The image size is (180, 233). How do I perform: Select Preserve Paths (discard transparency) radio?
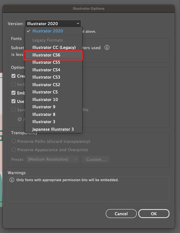pyautogui.click(x=14, y=141)
